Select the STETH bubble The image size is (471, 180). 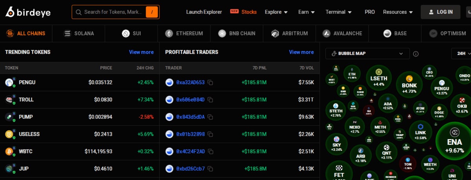click(336, 110)
